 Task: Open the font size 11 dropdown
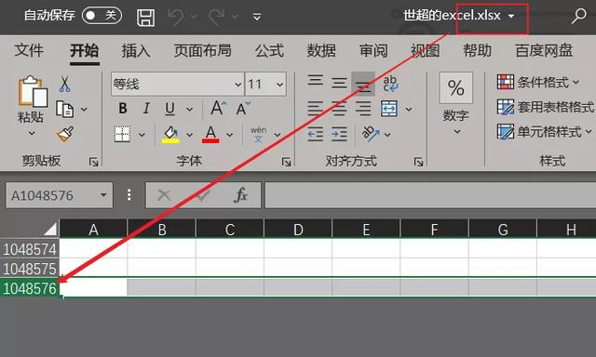(x=279, y=85)
